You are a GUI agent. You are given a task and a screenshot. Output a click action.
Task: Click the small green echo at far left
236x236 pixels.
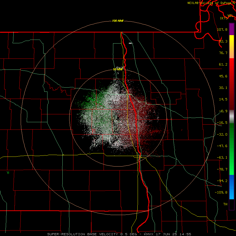8,173
